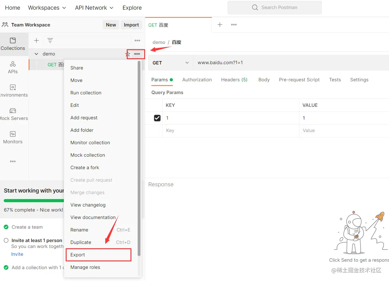Click the Invite link
The width and height of the screenshot is (389, 281).
(x=17, y=254)
